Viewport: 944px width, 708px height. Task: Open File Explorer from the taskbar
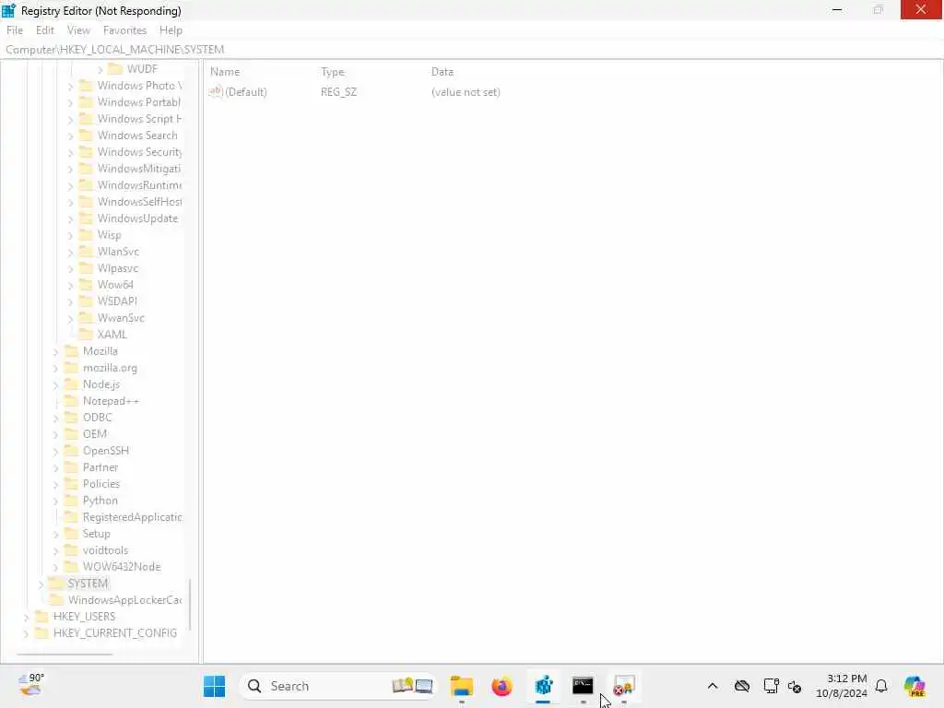[462, 686]
